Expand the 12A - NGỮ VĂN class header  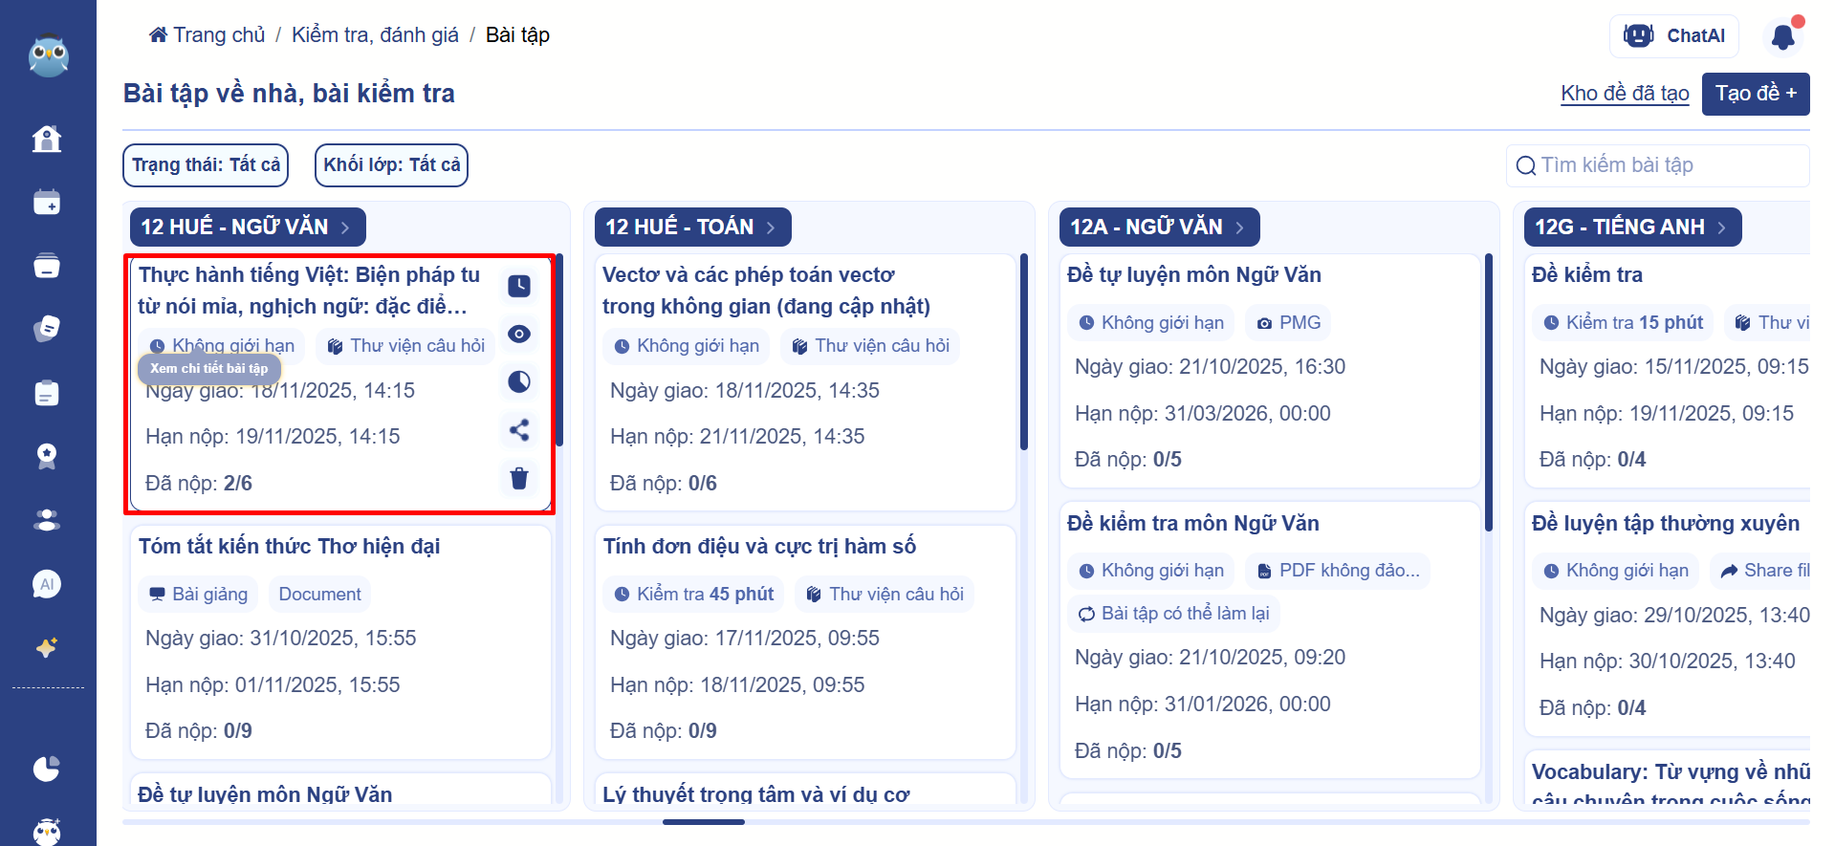tap(1158, 228)
